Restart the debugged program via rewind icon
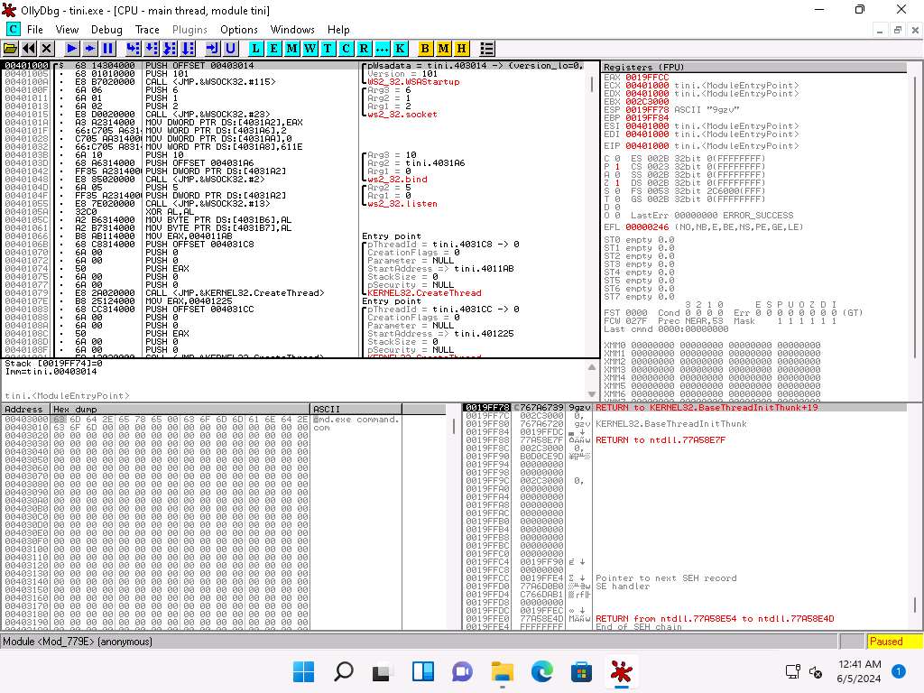Viewport: 924px width, 693px height. 29,48
